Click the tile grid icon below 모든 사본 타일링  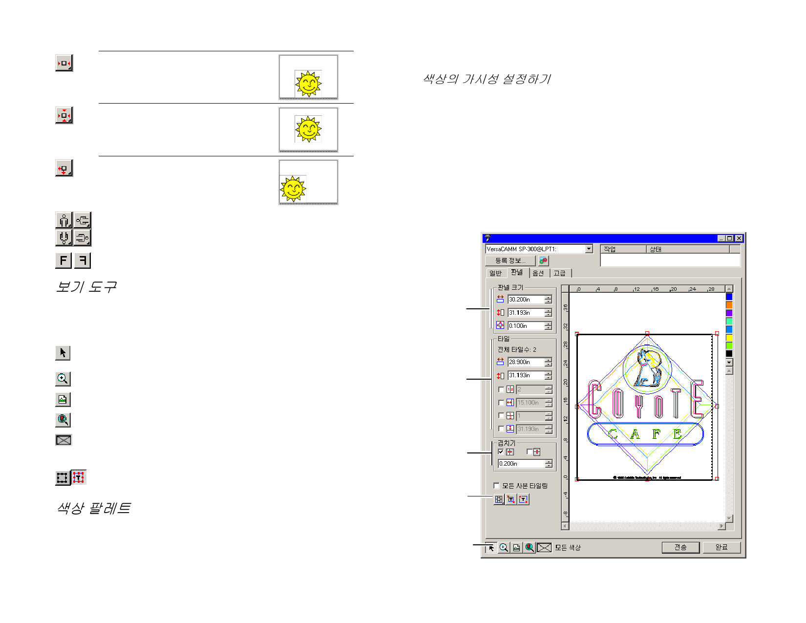499,499
